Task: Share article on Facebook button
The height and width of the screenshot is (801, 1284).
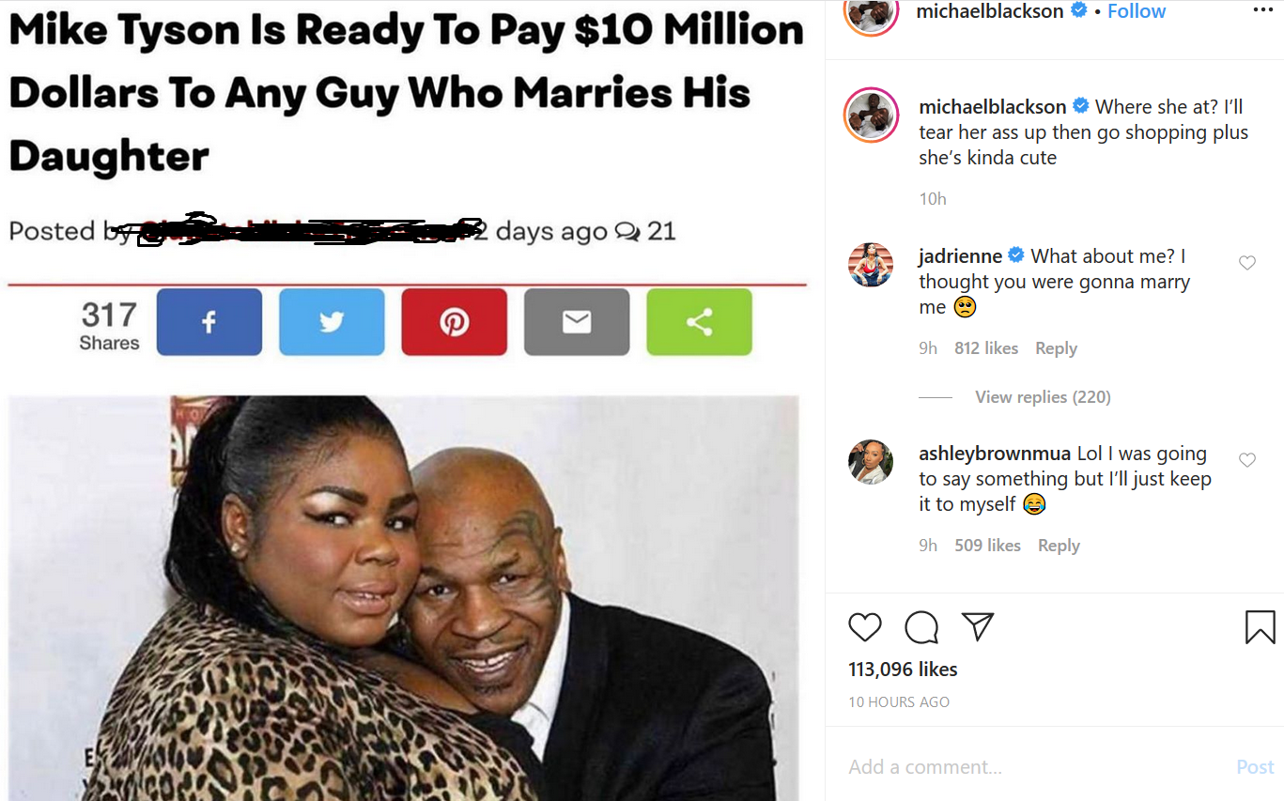Action: (x=209, y=322)
